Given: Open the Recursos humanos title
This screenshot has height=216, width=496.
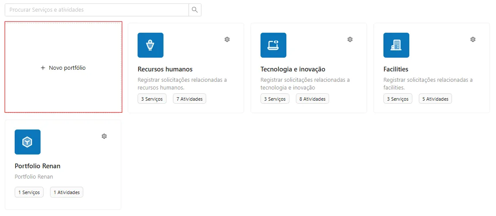Looking at the screenshot, I should pyautogui.click(x=165, y=69).
